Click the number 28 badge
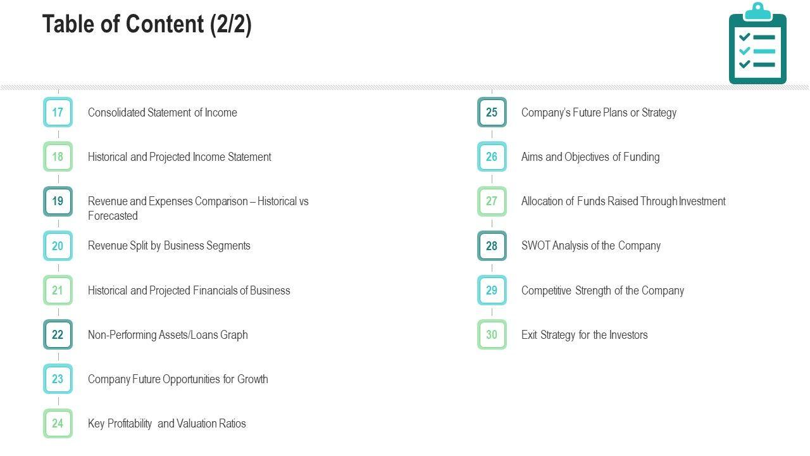 tap(492, 246)
